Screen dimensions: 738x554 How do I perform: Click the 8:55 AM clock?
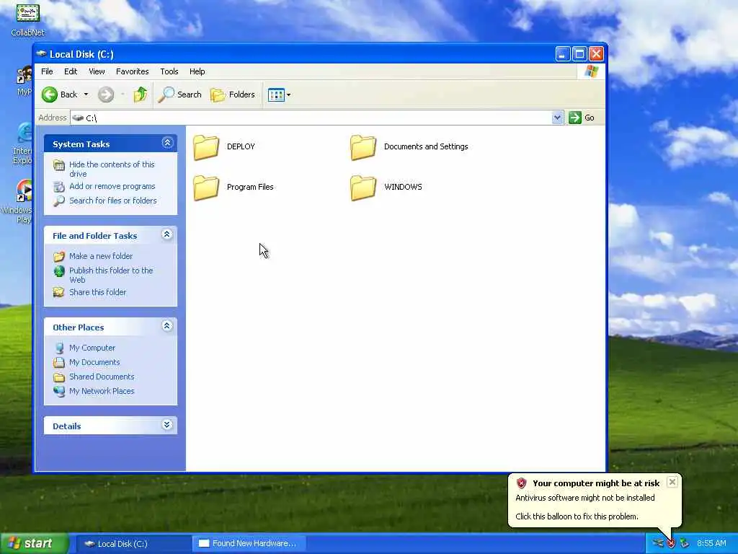711,544
